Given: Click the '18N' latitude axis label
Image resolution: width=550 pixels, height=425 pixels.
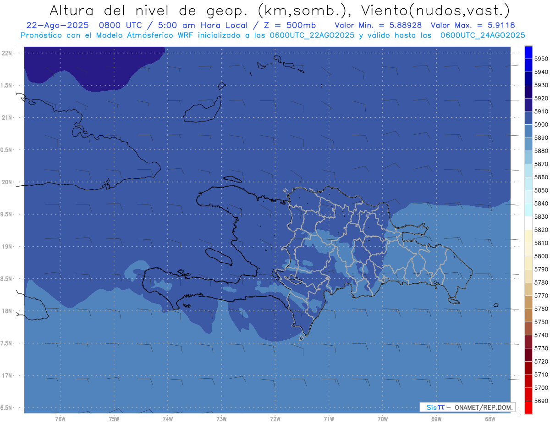Looking at the screenshot, I should click(7, 311).
